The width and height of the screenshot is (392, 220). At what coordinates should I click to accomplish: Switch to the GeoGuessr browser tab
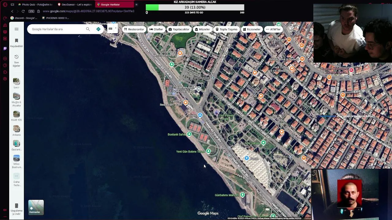(x=75, y=5)
